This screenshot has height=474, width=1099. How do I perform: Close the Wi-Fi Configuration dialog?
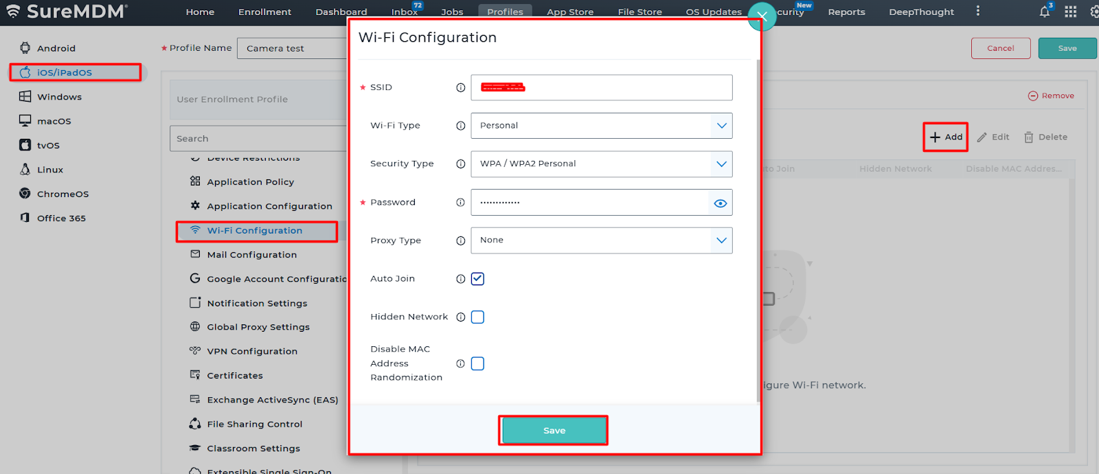(762, 16)
